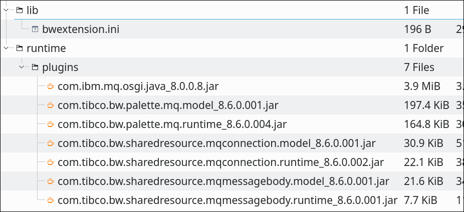Click the bwextension.ini file icon
The width and height of the screenshot is (464, 212).
click(35, 29)
